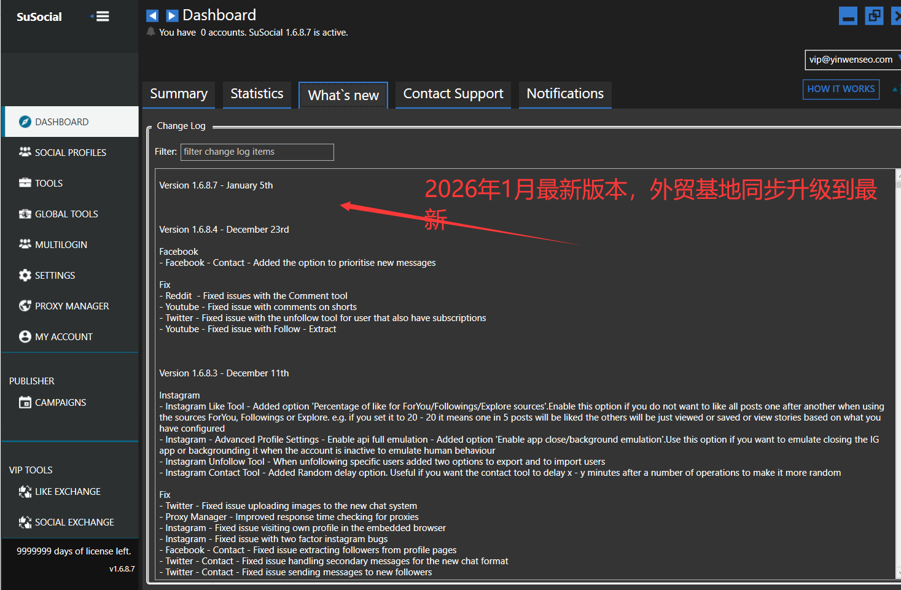Select the Notifications tab

tap(564, 94)
